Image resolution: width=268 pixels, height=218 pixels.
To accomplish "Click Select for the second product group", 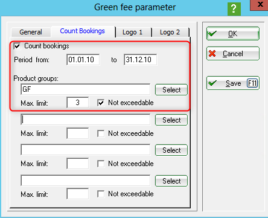I will coord(171,120).
